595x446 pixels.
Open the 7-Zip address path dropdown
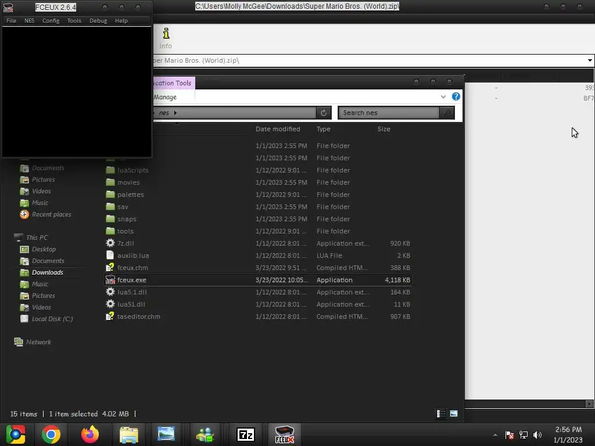tap(590, 60)
